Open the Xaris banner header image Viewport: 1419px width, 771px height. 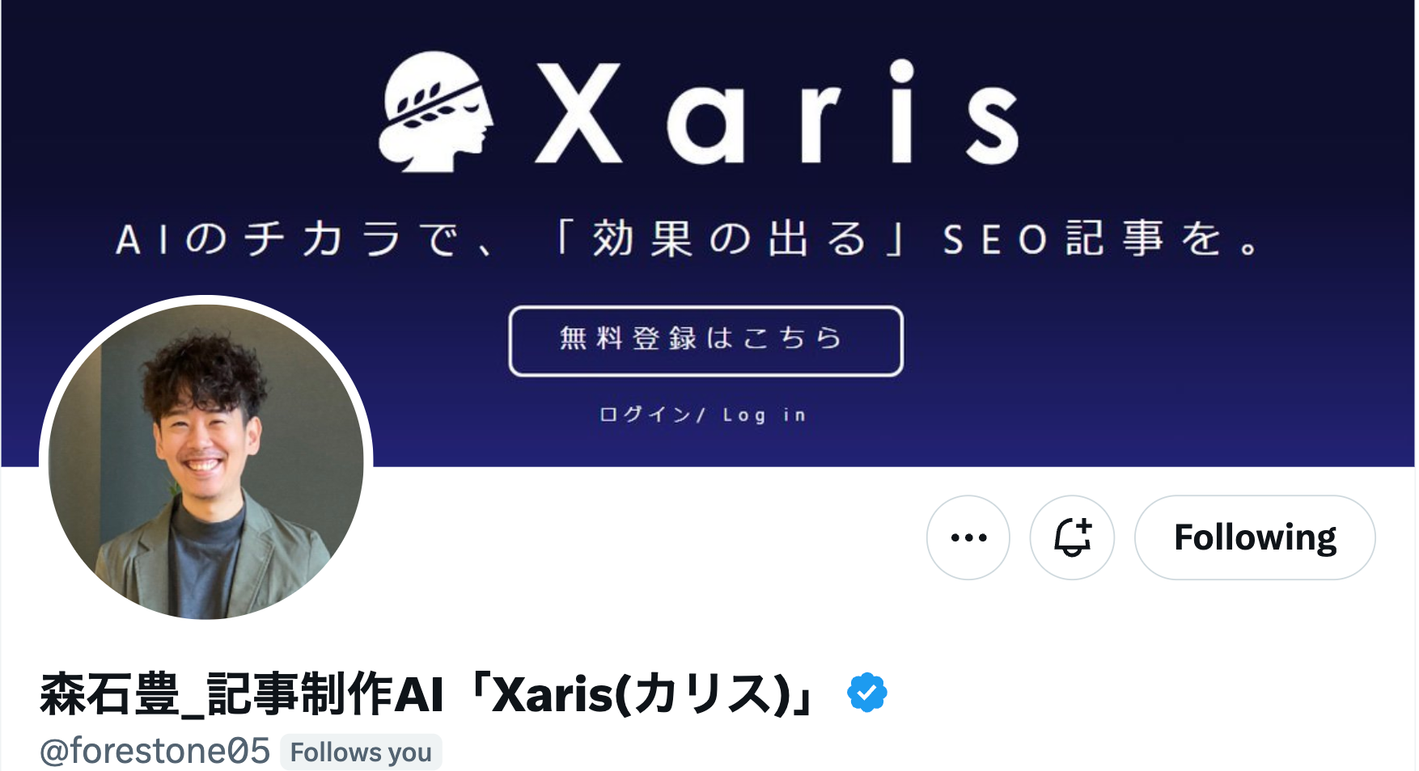pos(708,233)
